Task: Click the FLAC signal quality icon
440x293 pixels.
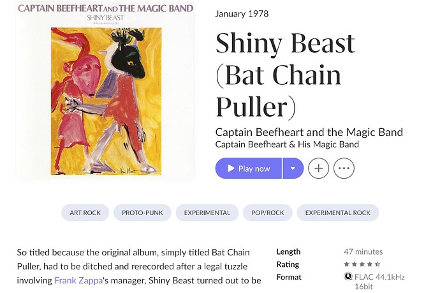Action: 348,276
